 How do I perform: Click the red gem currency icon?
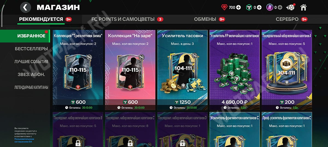(x=224, y=8)
